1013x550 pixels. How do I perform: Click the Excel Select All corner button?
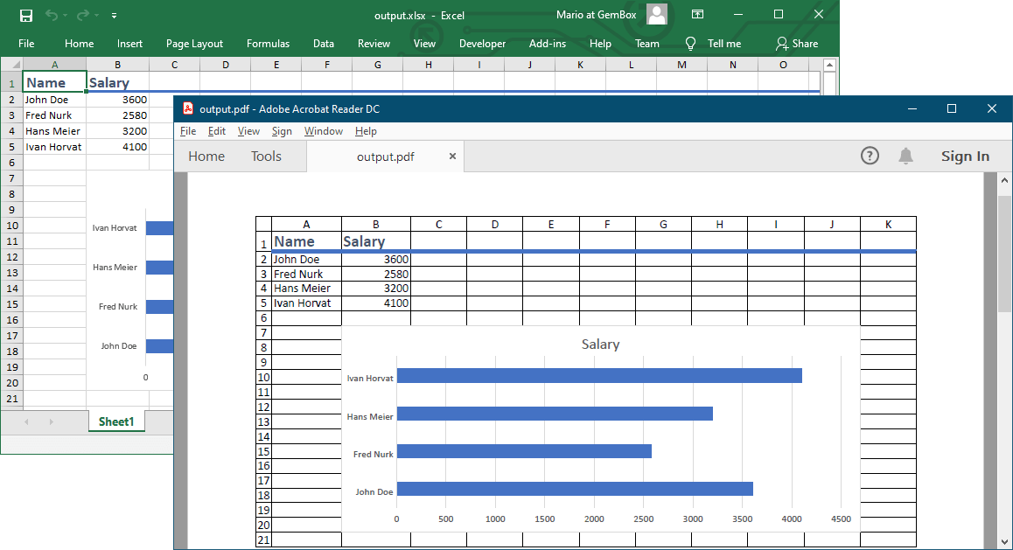tap(11, 65)
